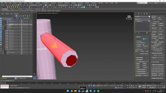166x93 pixels.
Task: Click the Extrude button
Action: pyautogui.click(x=138, y=64)
